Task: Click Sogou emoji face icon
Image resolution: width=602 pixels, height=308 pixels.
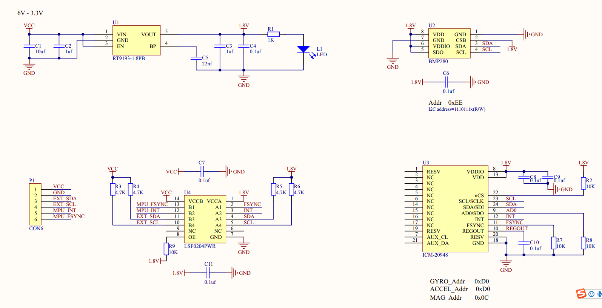Action: click(x=591, y=294)
